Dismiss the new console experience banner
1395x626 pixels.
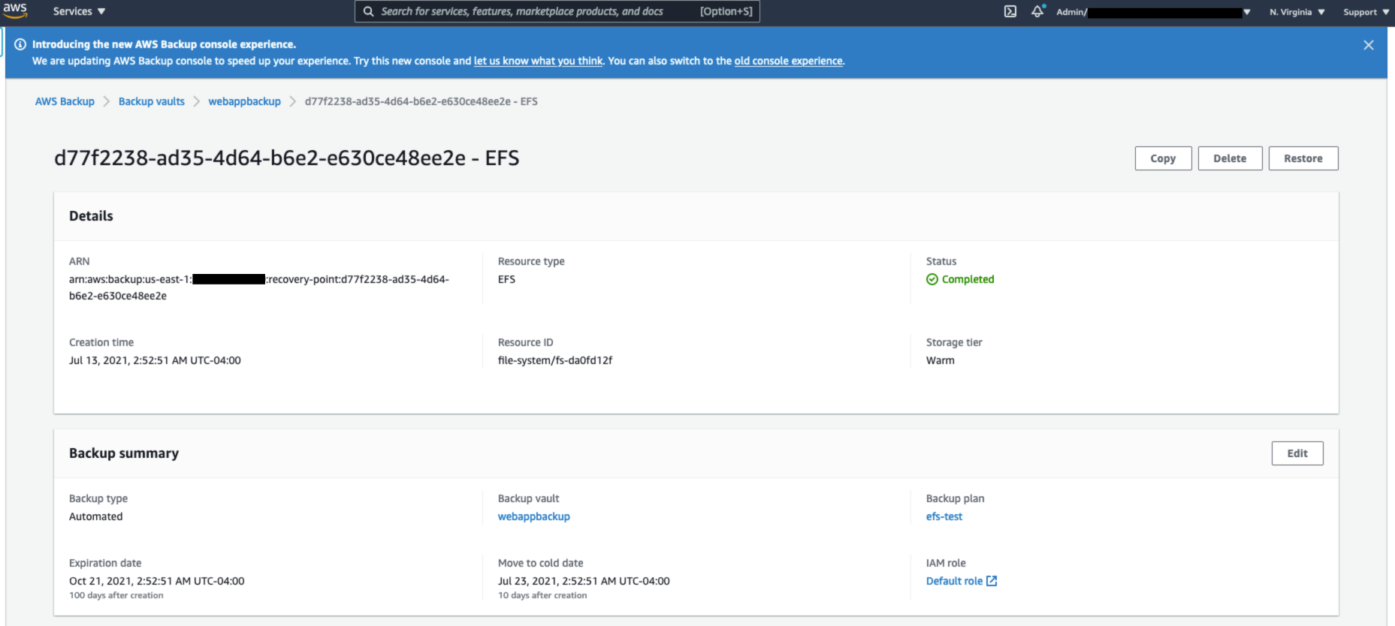[x=1368, y=45]
